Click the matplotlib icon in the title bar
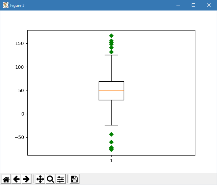217x185 pixels. point(6,5)
